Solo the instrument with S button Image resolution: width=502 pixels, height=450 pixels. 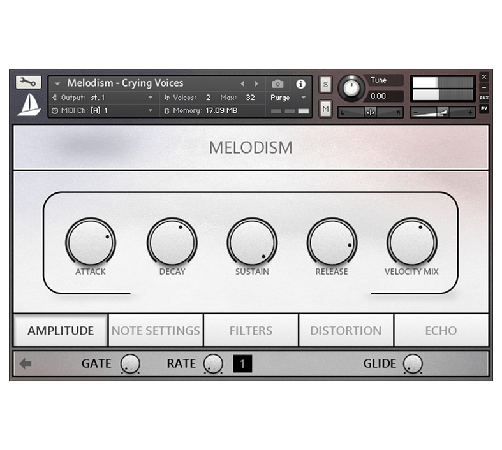pyautogui.click(x=325, y=84)
